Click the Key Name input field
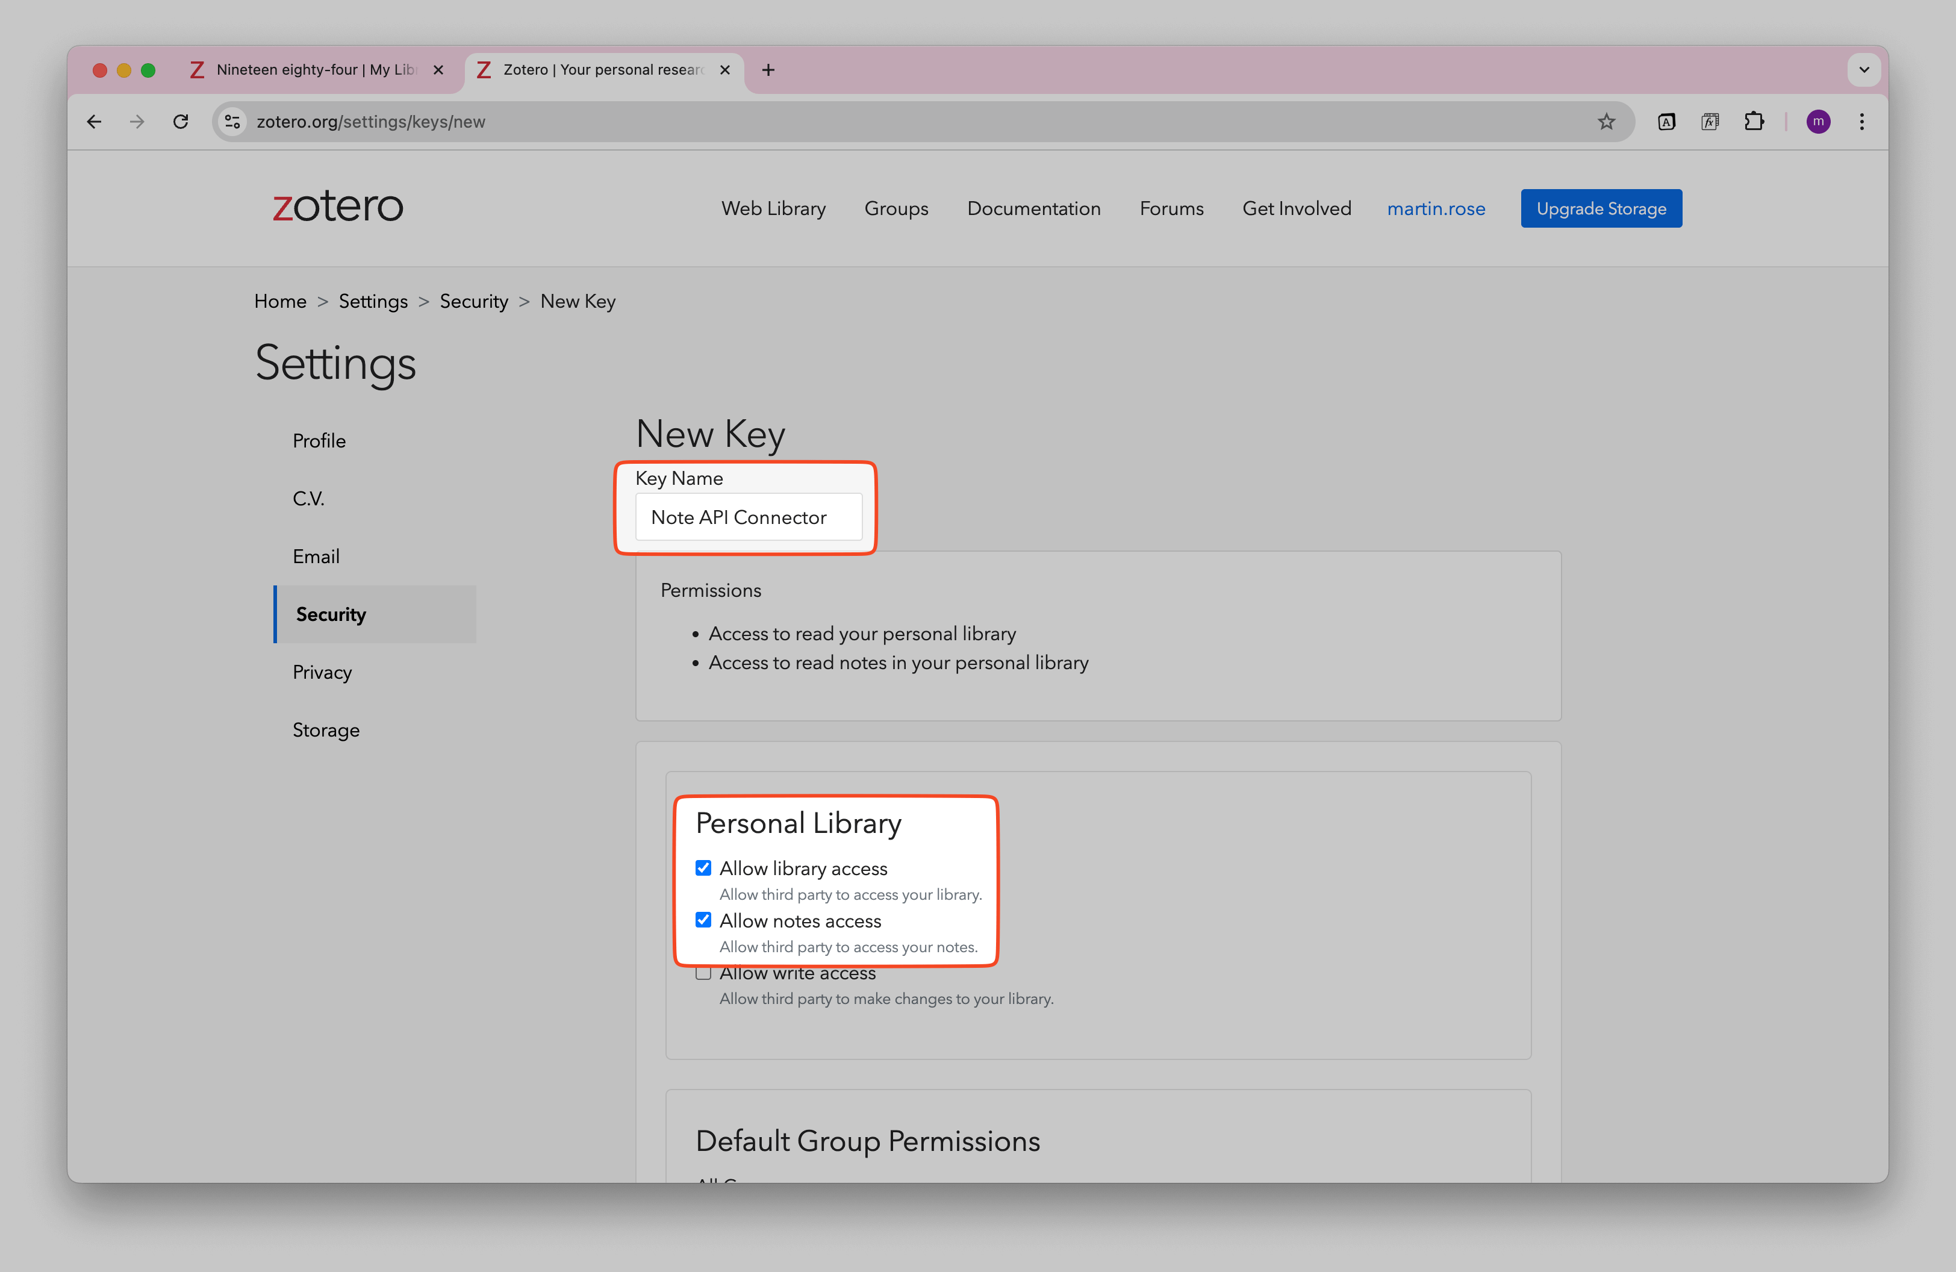The width and height of the screenshot is (1956, 1272). [749, 517]
